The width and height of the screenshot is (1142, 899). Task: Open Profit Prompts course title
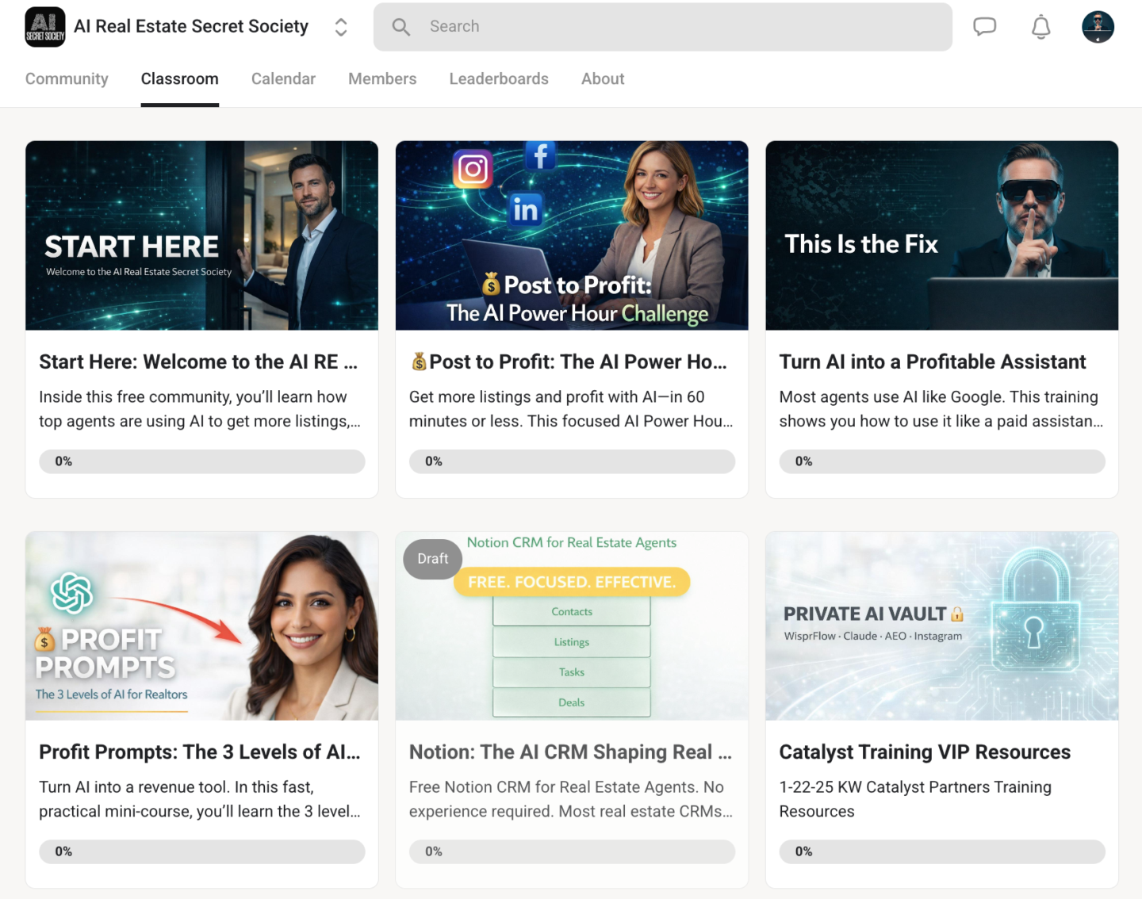pyautogui.click(x=199, y=752)
